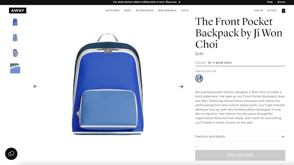The width and height of the screenshot is (294, 165).
Task: Go to New Arrivals
Action: tap(167, 11)
